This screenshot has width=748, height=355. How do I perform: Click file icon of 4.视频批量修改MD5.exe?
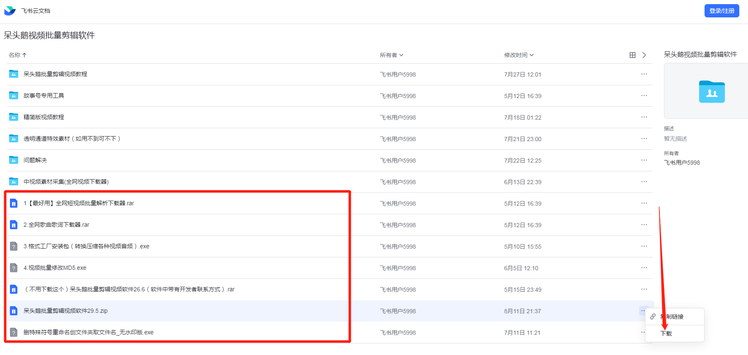[x=14, y=268]
